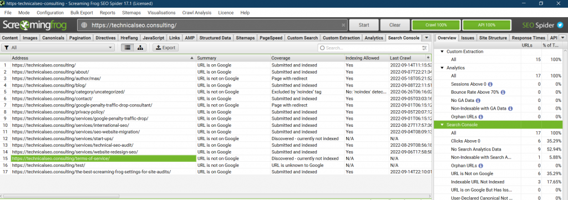The width and height of the screenshot is (568, 200).
Task: Click the API 100% progress bar
Action: (x=486, y=25)
